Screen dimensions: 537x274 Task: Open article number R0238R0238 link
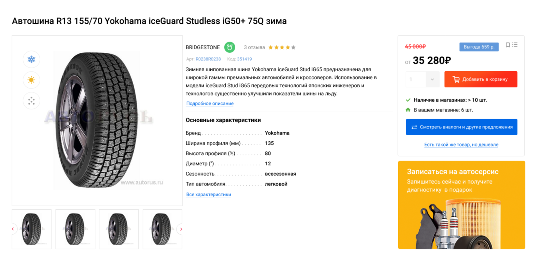pos(208,59)
